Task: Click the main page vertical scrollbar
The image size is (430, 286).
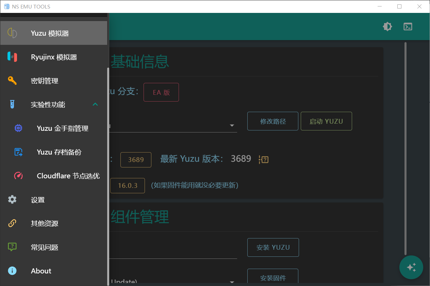Action: click(x=405, y=148)
